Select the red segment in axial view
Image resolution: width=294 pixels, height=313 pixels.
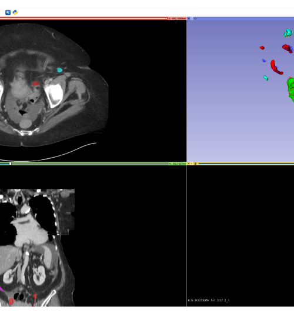[36, 84]
